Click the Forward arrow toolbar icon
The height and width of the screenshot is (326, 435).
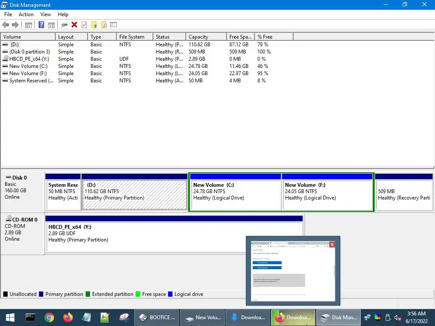tap(16, 25)
